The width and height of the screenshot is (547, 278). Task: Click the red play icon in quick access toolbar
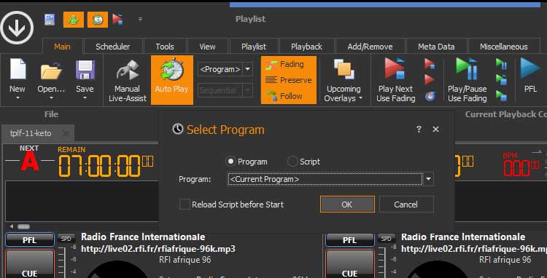click(x=117, y=20)
